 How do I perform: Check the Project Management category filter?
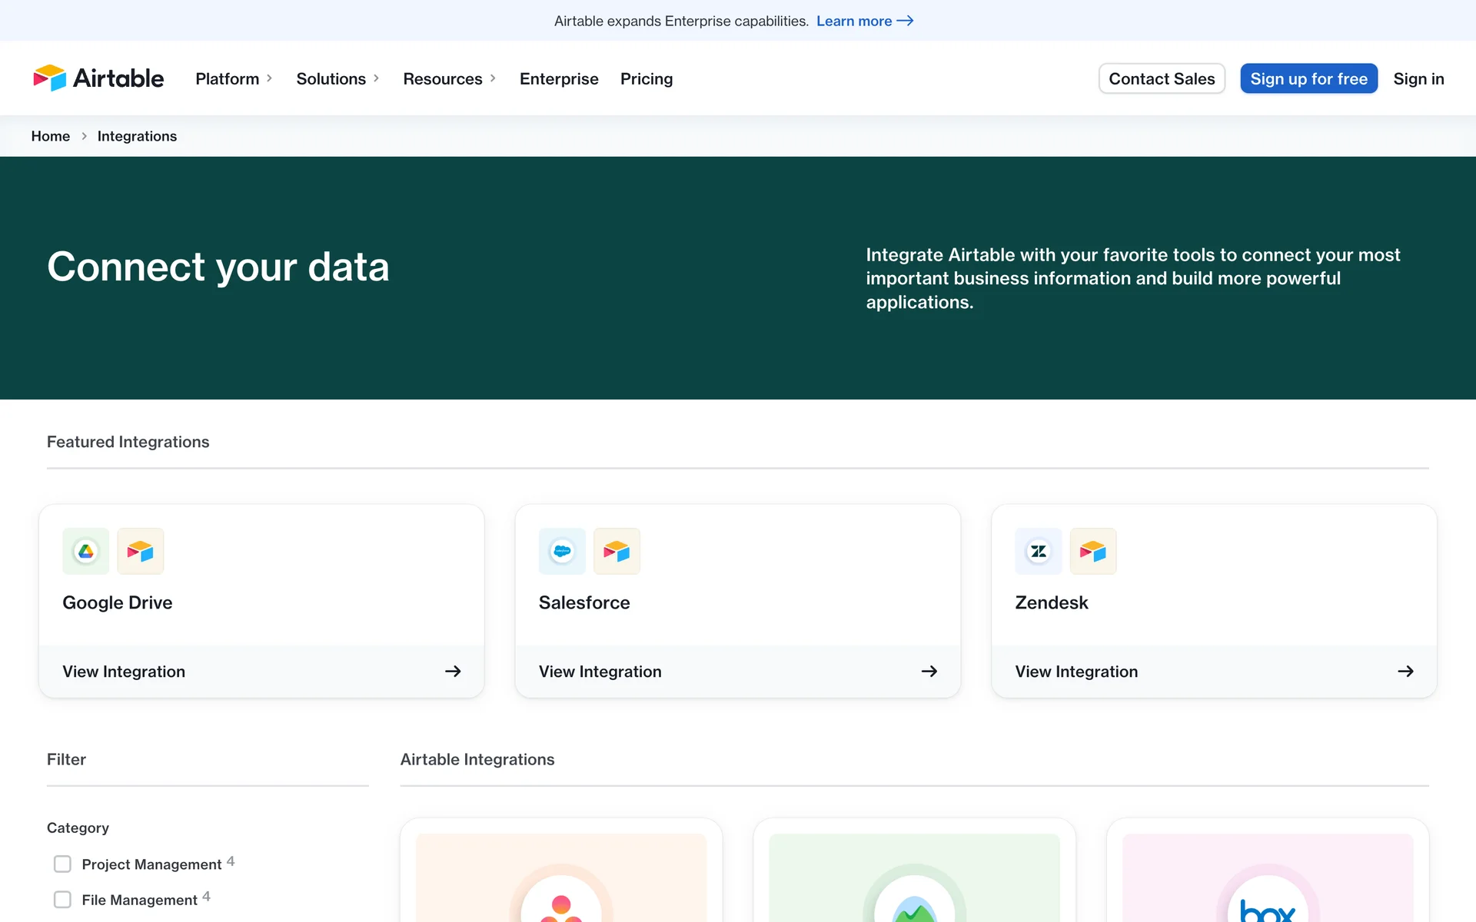click(x=63, y=864)
